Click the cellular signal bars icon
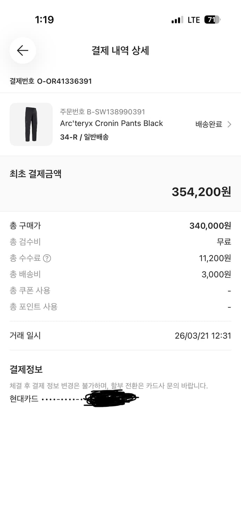Screen dimensions: 241x525 click(x=177, y=20)
